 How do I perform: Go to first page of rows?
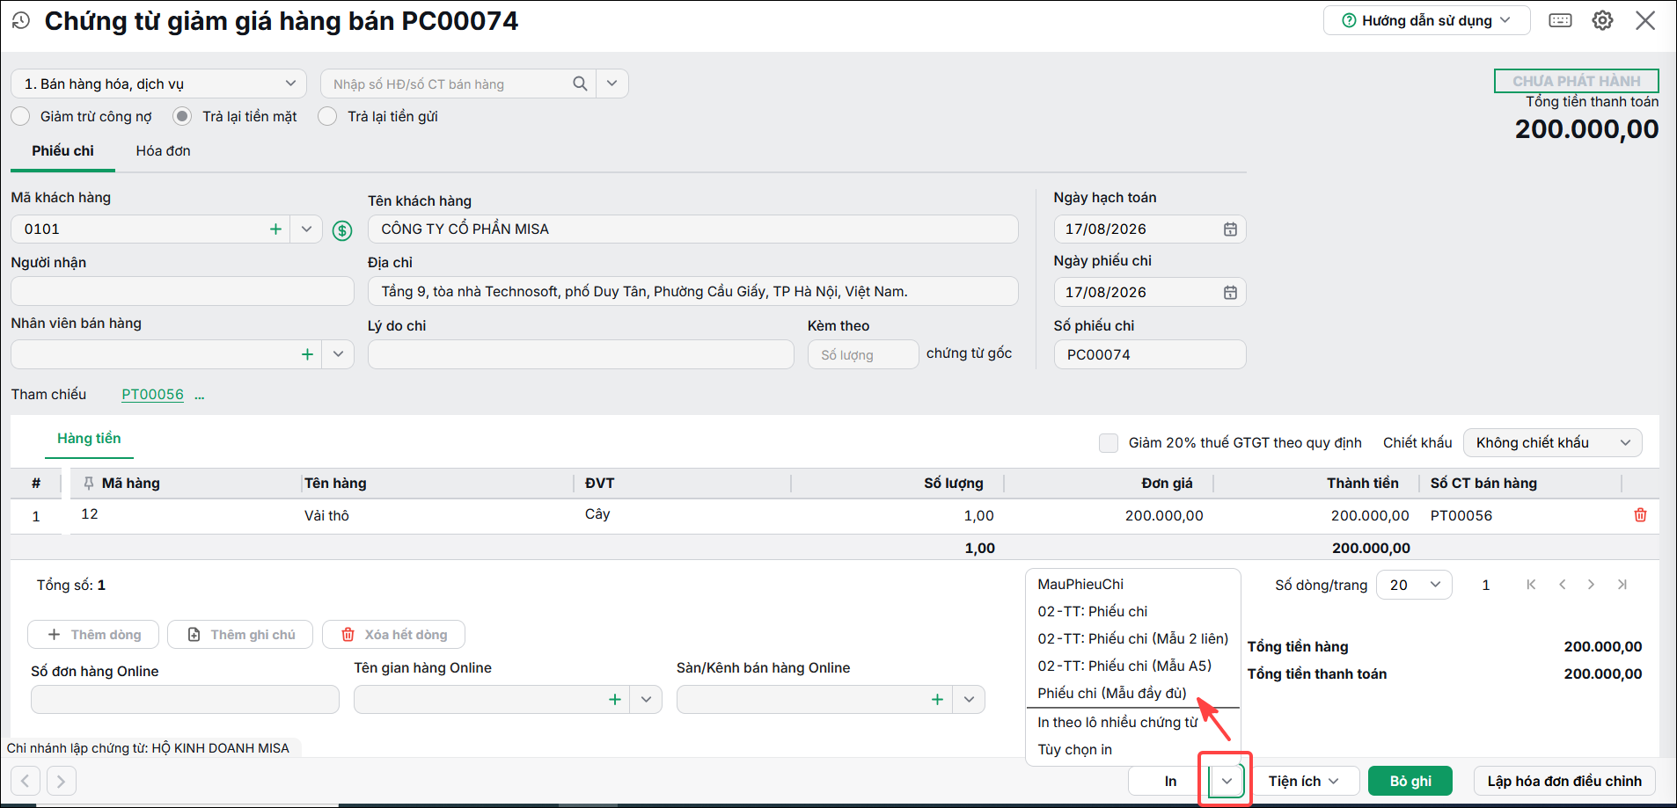coord(1531,585)
